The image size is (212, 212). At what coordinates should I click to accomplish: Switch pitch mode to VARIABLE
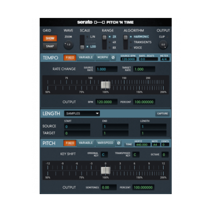[x=86, y=143]
